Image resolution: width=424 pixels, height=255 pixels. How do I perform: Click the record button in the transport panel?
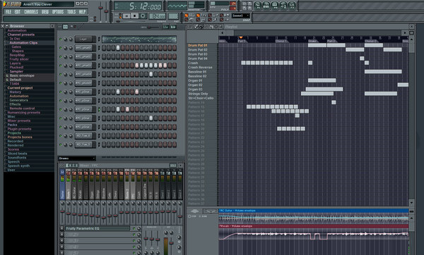143,16
